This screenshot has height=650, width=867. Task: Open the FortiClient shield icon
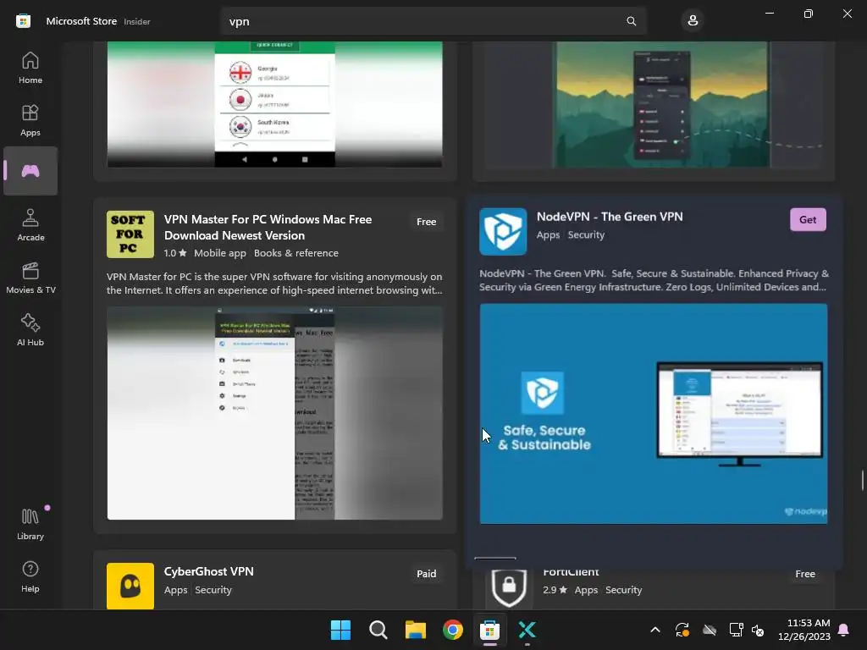click(509, 587)
